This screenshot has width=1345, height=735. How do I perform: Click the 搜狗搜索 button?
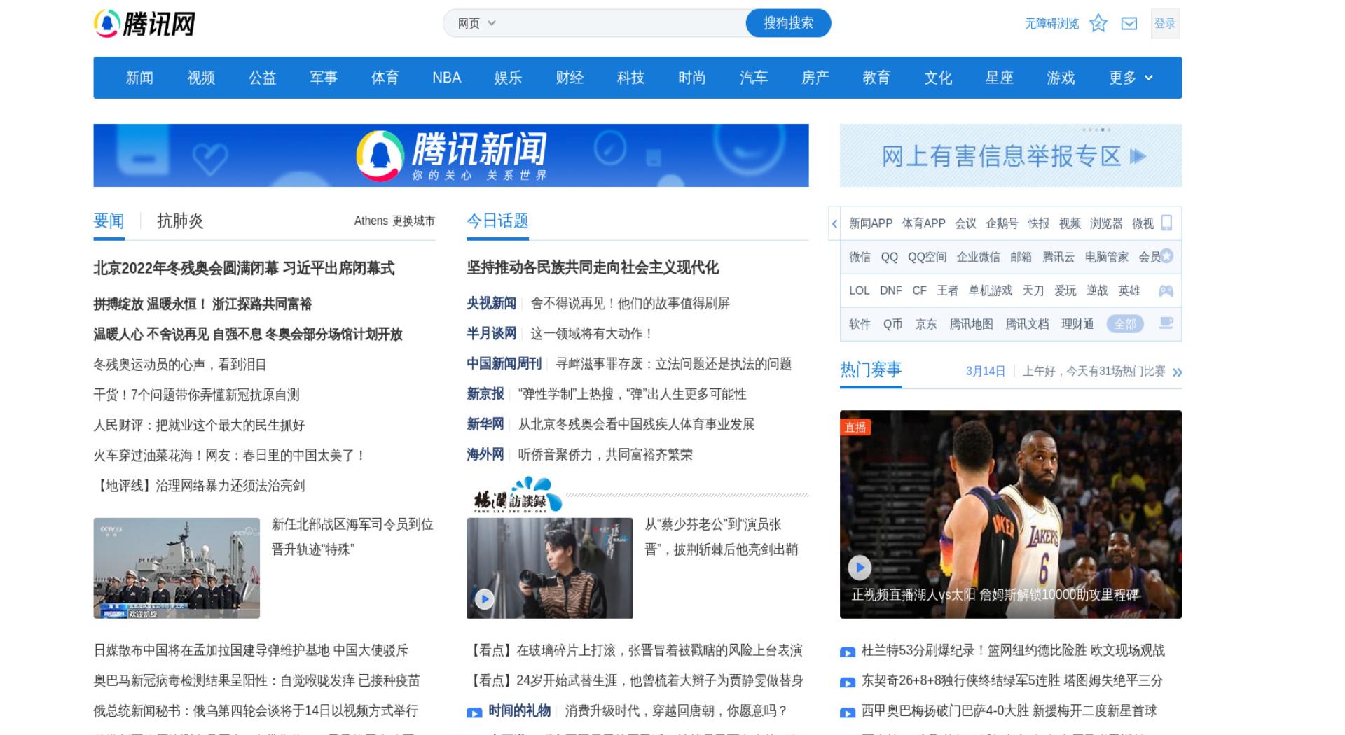(x=788, y=23)
